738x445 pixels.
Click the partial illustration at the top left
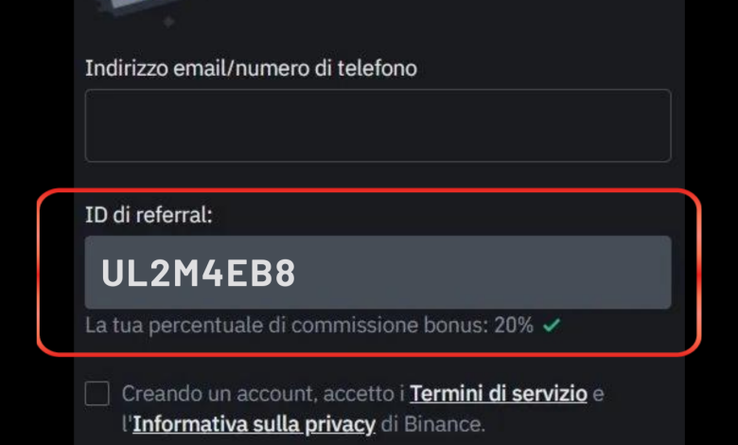click(134, 8)
